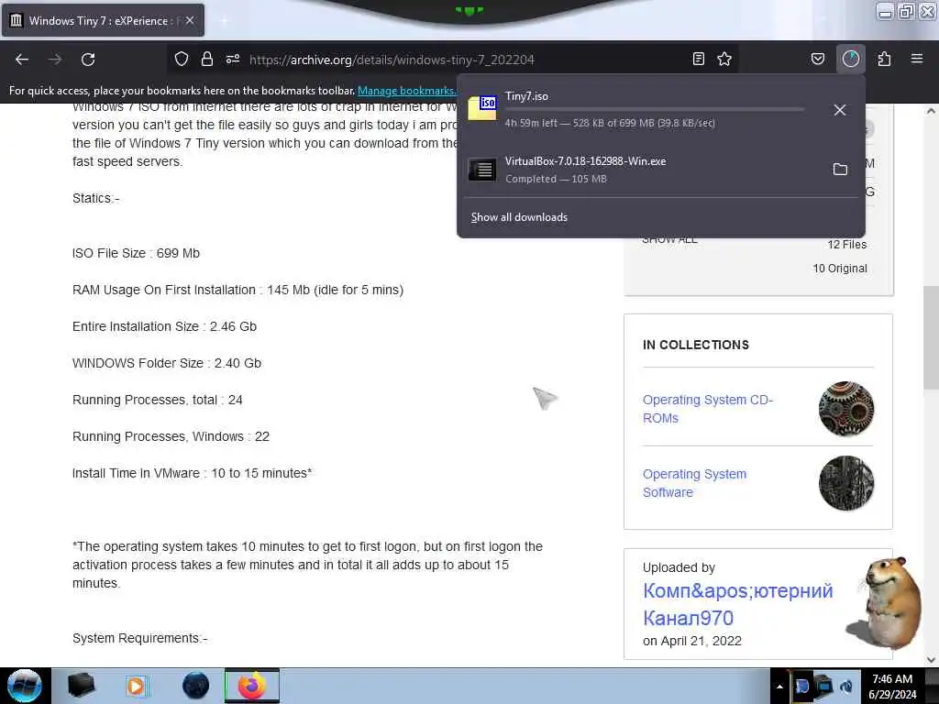The image size is (939, 704).
Task: Open the media player taskbar icon
Action: click(x=136, y=686)
